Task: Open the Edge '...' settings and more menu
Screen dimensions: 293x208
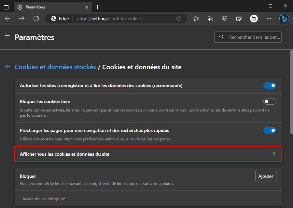Action: pyautogui.click(x=269, y=19)
